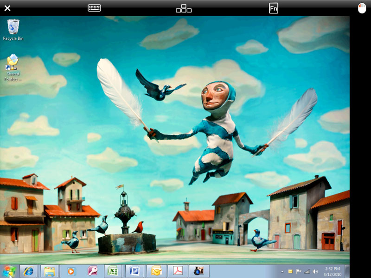Select the Recycle Bin desktop icon

[13, 30]
